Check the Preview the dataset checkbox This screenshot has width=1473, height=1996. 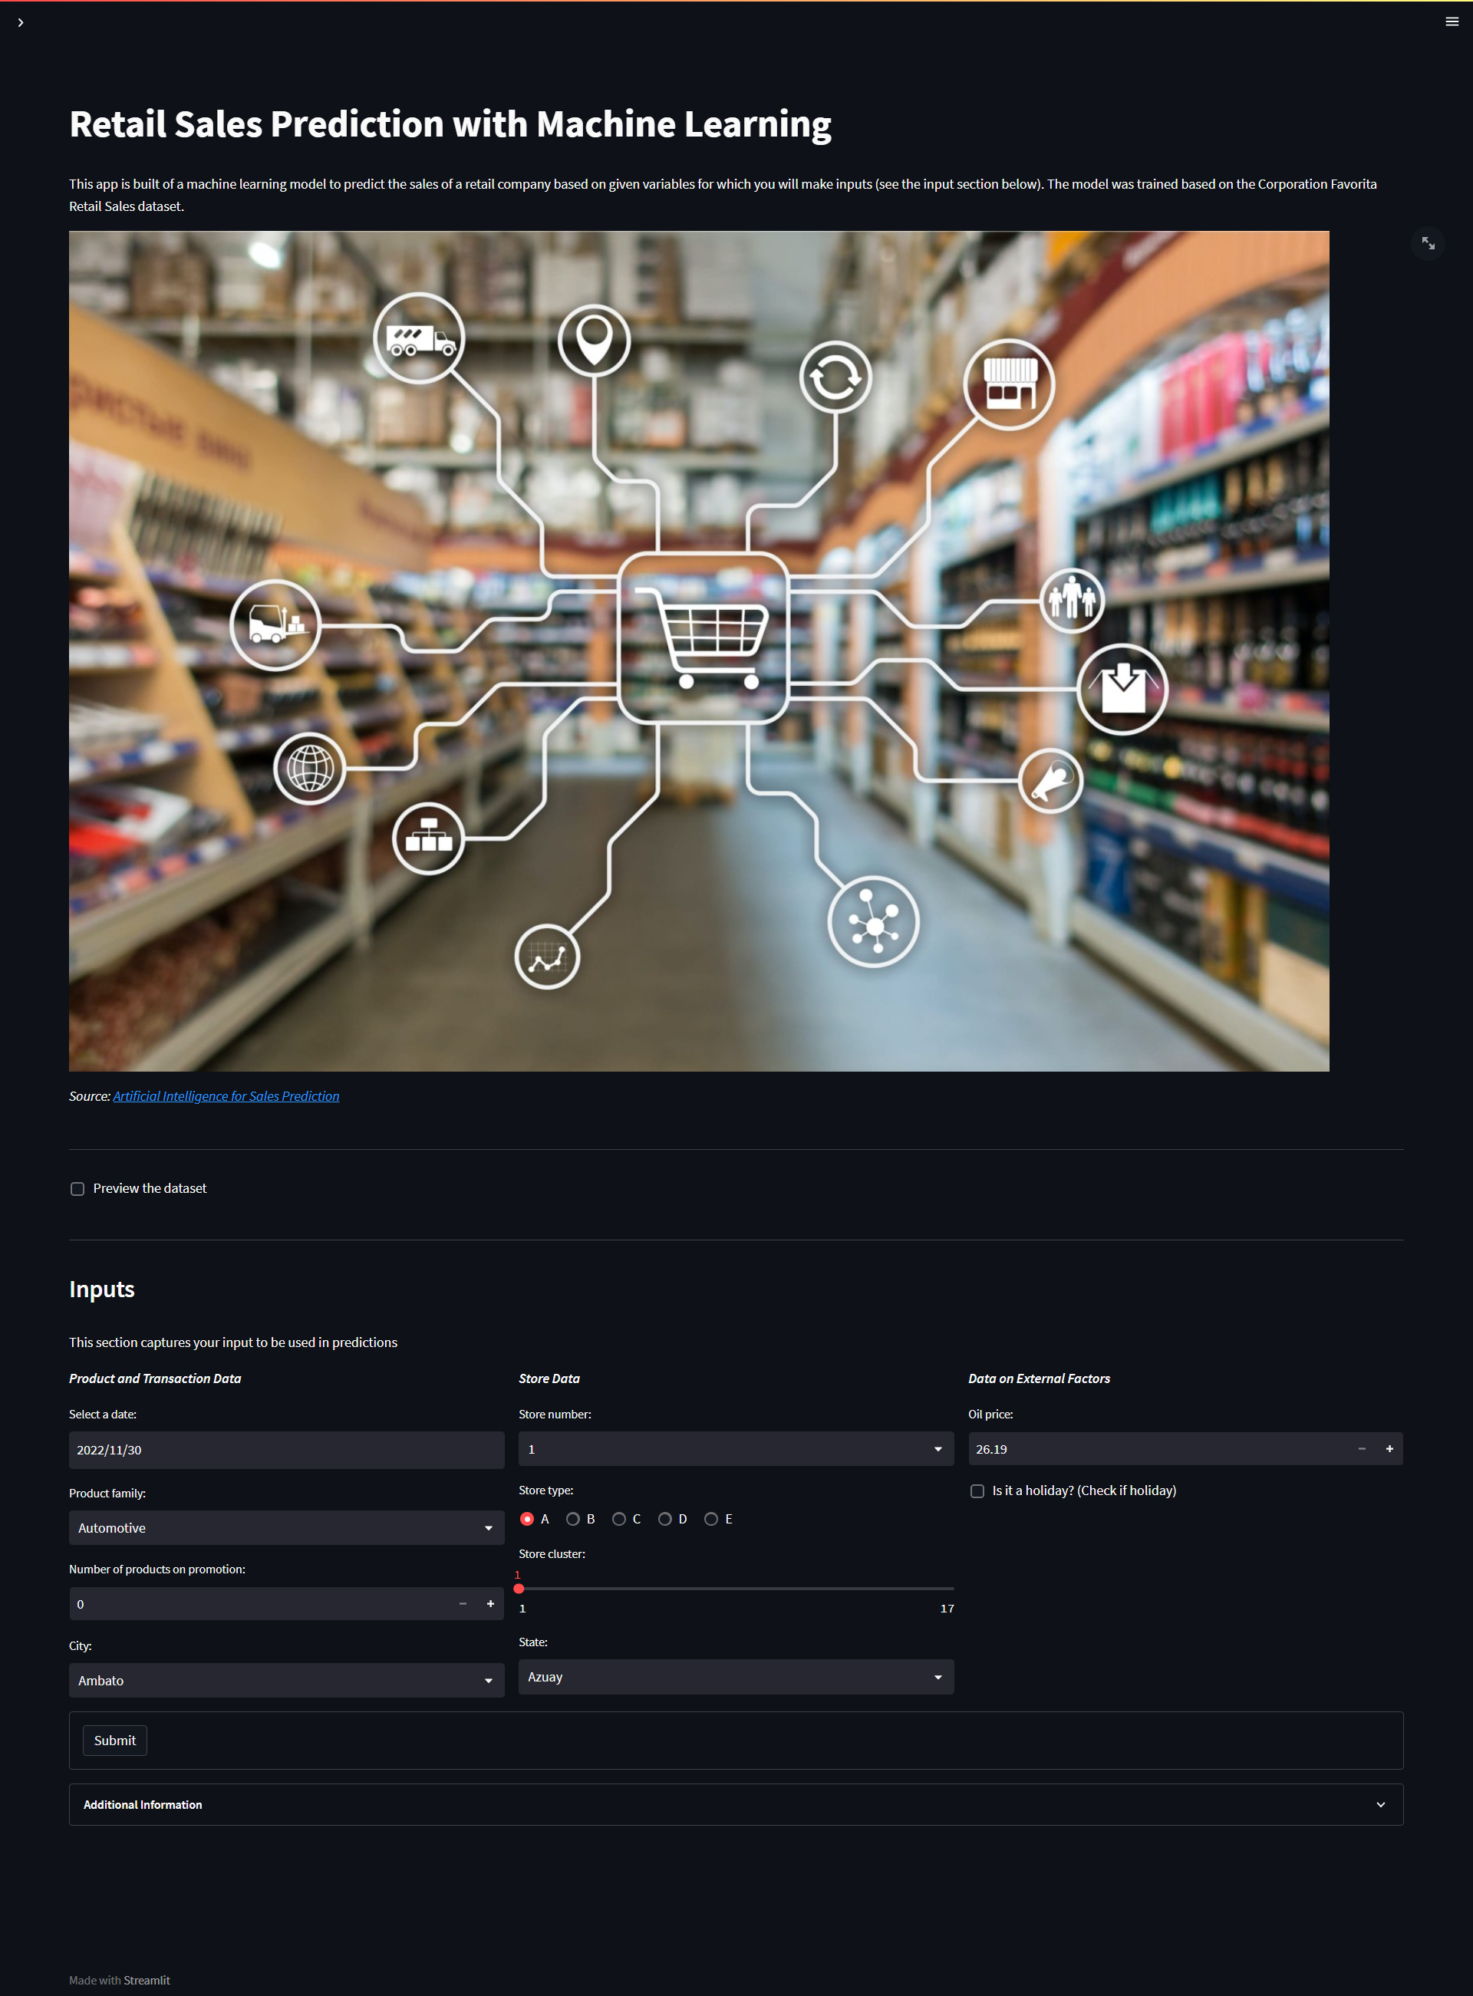pyautogui.click(x=77, y=1188)
